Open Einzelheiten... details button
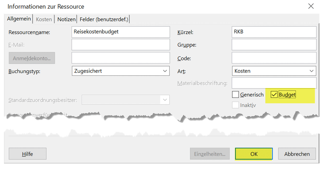 tap(210, 154)
